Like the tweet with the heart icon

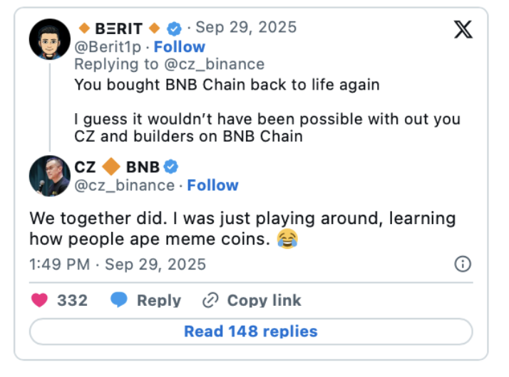(x=40, y=300)
